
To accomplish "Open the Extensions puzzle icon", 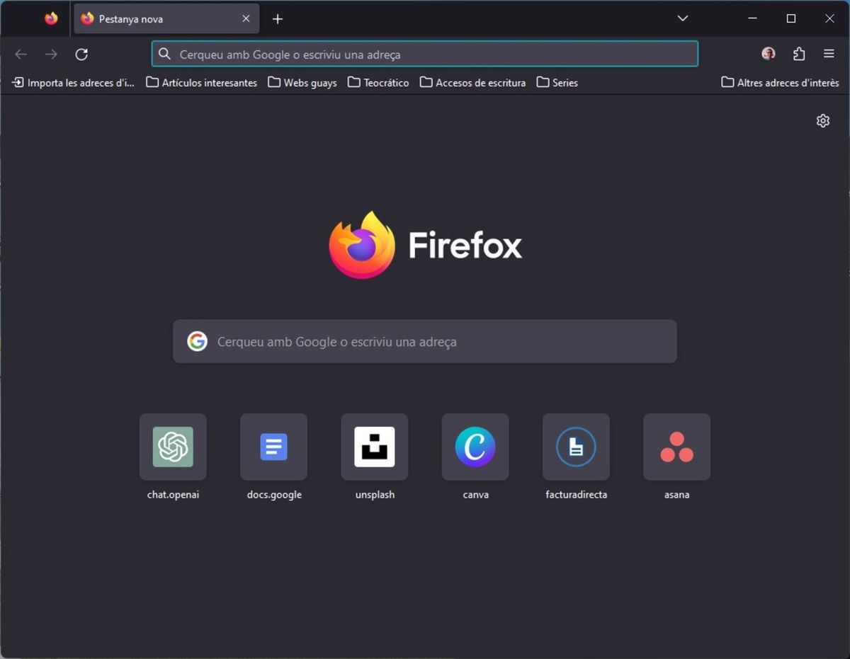I will (799, 55).
